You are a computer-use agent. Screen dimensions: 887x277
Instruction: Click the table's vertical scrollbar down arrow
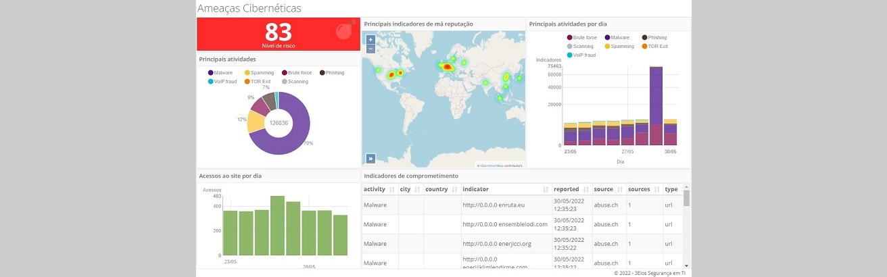686,266
